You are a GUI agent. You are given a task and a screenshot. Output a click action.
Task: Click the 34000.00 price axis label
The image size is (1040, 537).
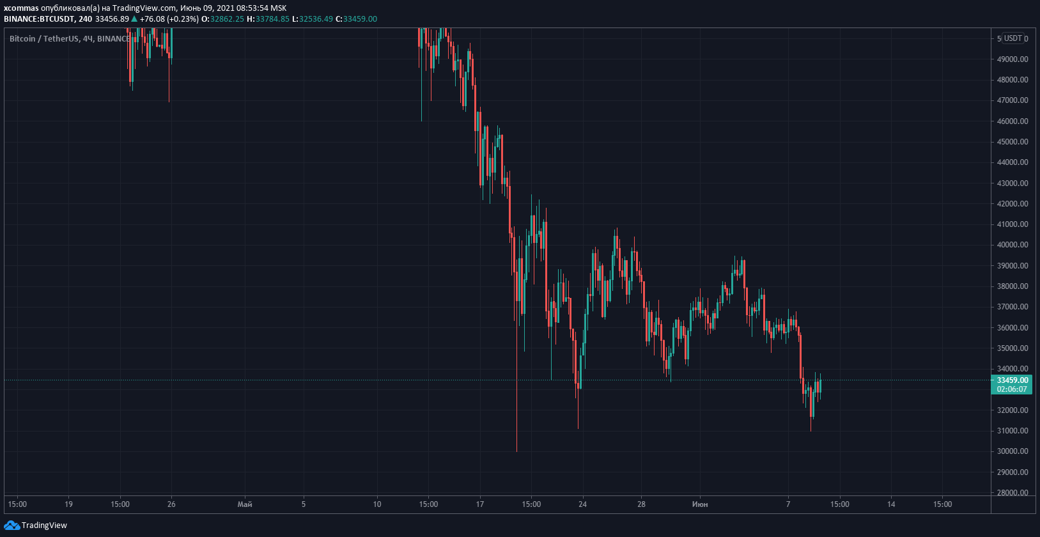click(x=1013, y=369)
